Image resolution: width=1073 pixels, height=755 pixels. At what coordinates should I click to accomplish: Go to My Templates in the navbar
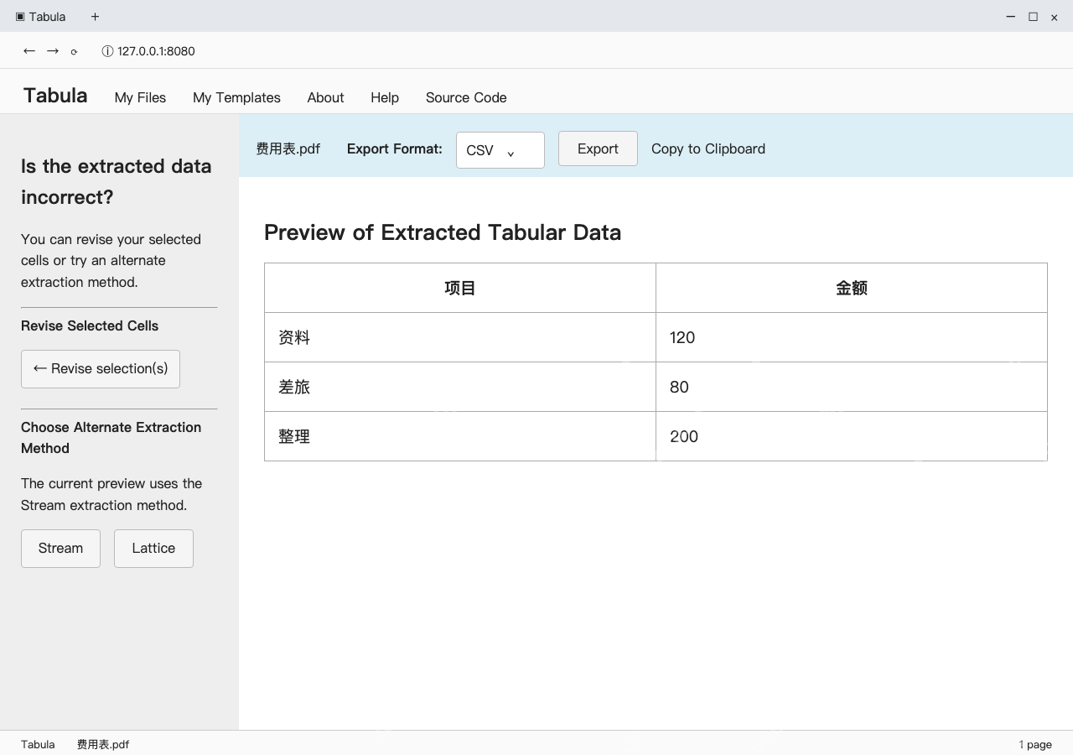pos(236,97)
